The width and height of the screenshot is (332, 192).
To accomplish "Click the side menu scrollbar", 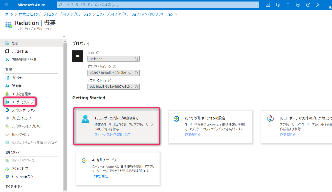I will point(65,116).
